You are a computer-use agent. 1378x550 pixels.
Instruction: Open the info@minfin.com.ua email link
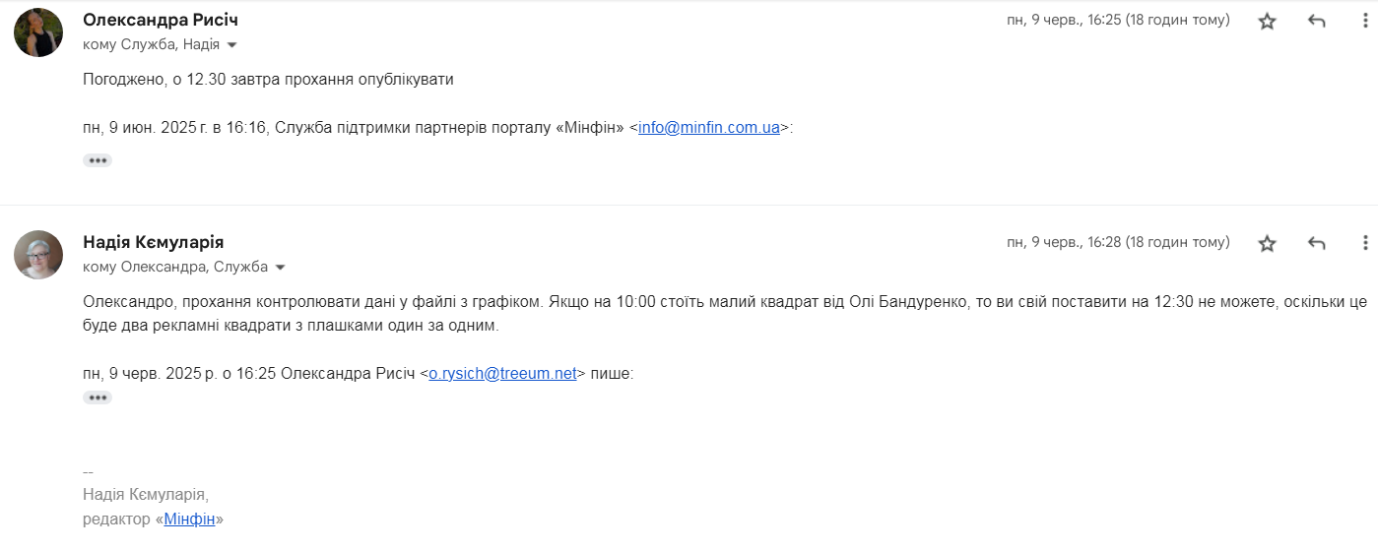(709, 128)
